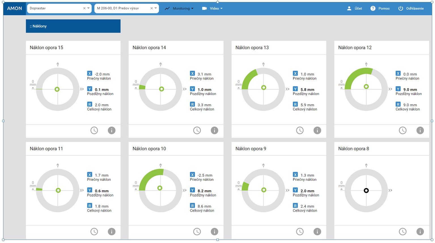
Task: Show info for Náklon opora 8
Action: pyautogui.click(x=420, y=232)
